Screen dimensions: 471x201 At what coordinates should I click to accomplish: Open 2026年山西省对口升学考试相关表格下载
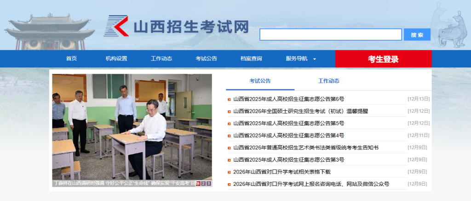(x=282, y=172)
